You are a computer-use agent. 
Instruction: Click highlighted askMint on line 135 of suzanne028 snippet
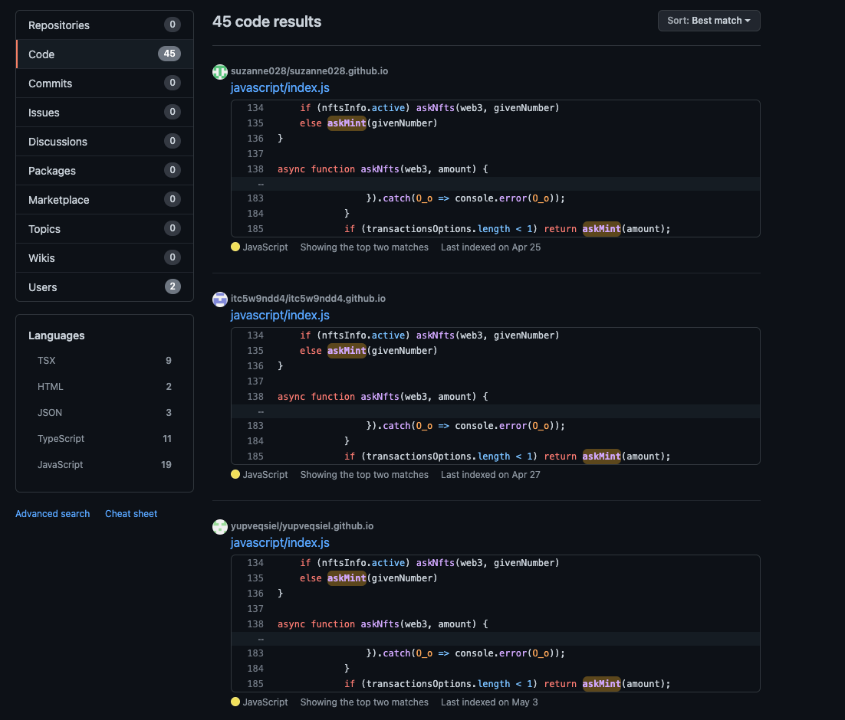click(x=347, y=123)
